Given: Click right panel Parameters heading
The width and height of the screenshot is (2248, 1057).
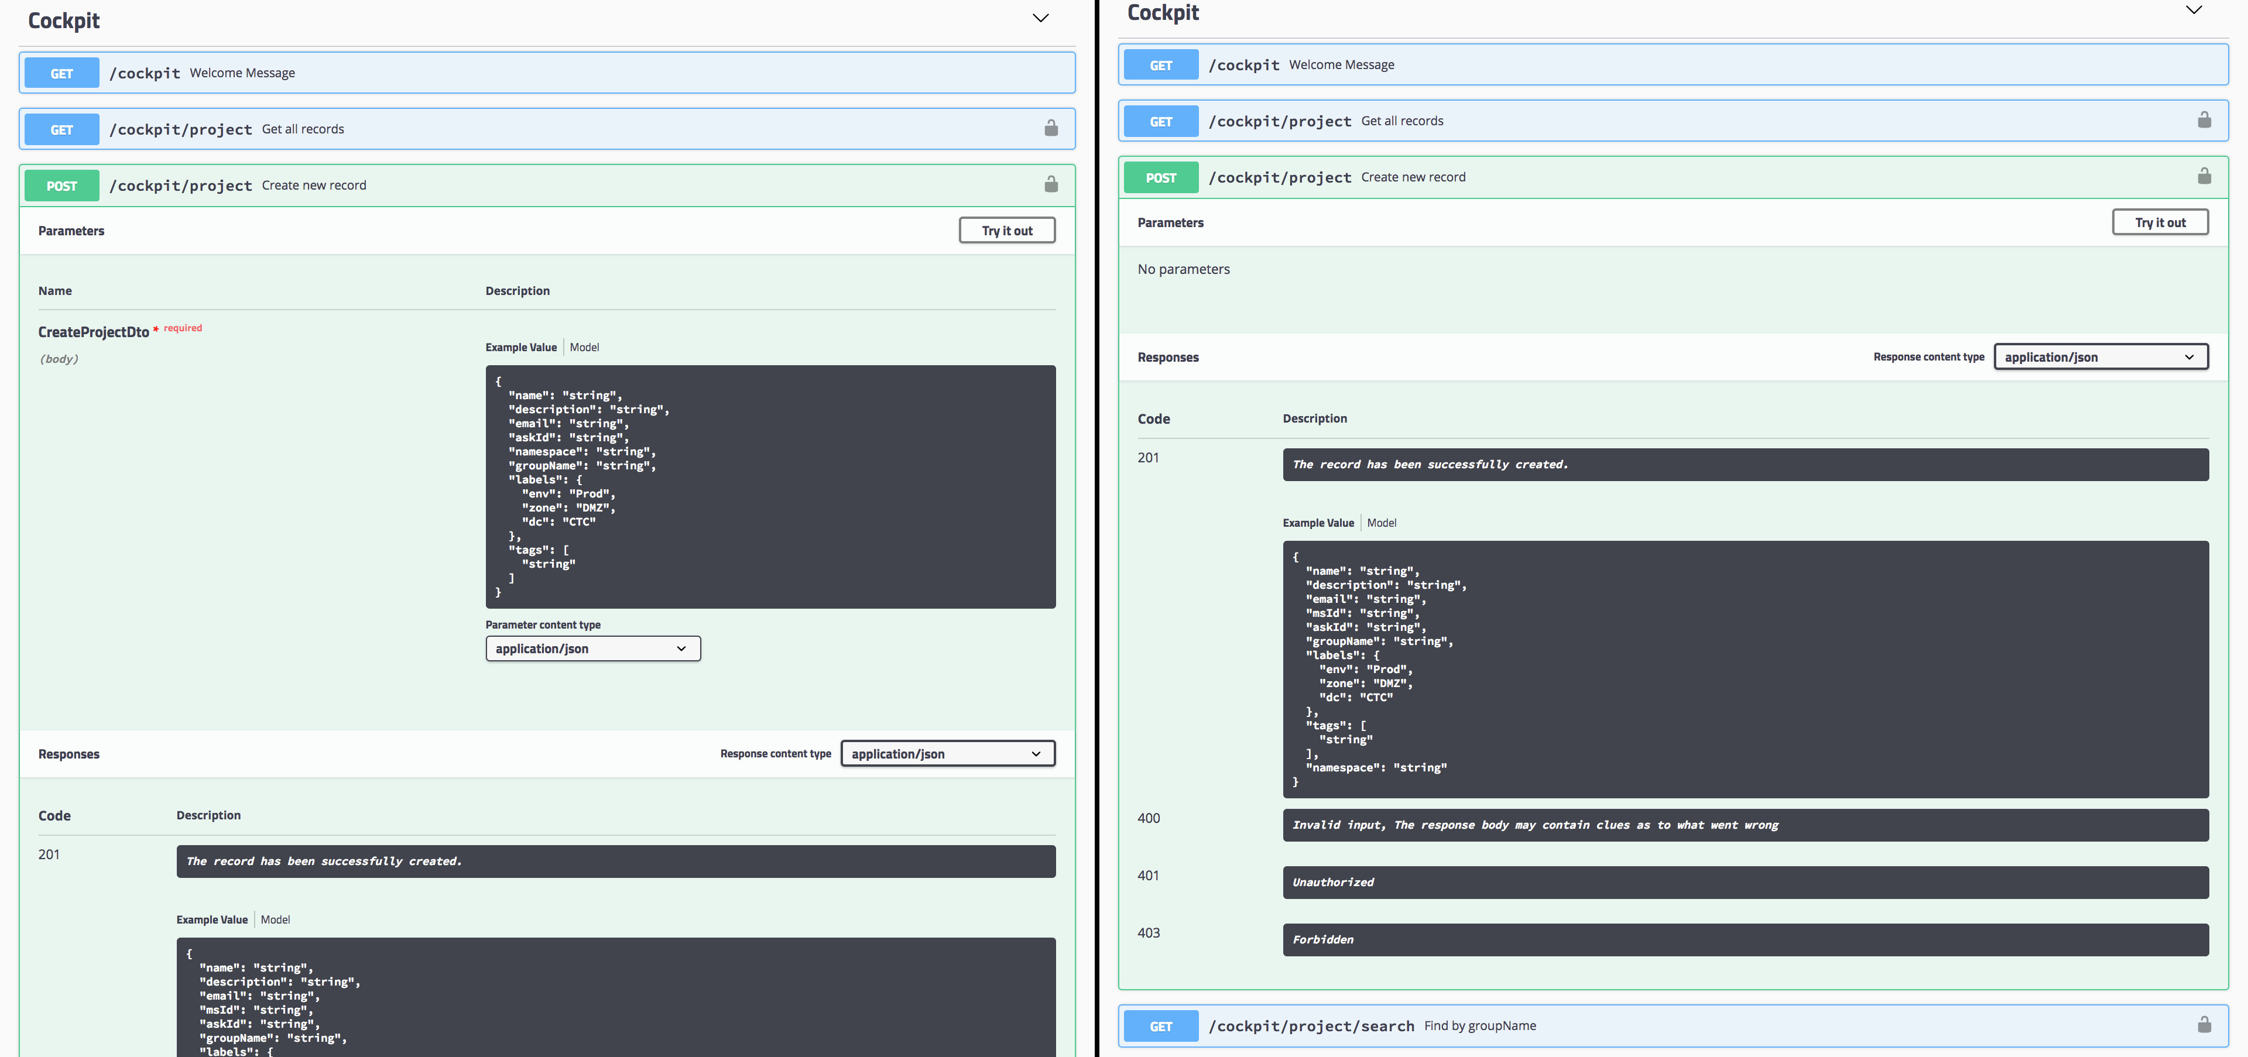Looking at the screenshot, I should click(x=1170, y=222).
